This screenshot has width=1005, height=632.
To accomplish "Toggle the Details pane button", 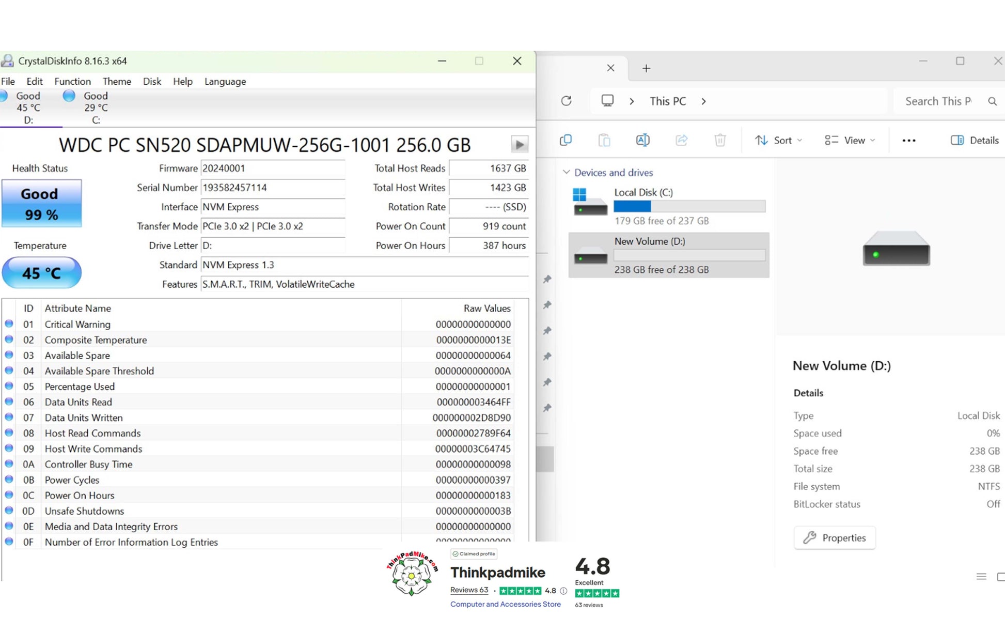I will 975,140.
